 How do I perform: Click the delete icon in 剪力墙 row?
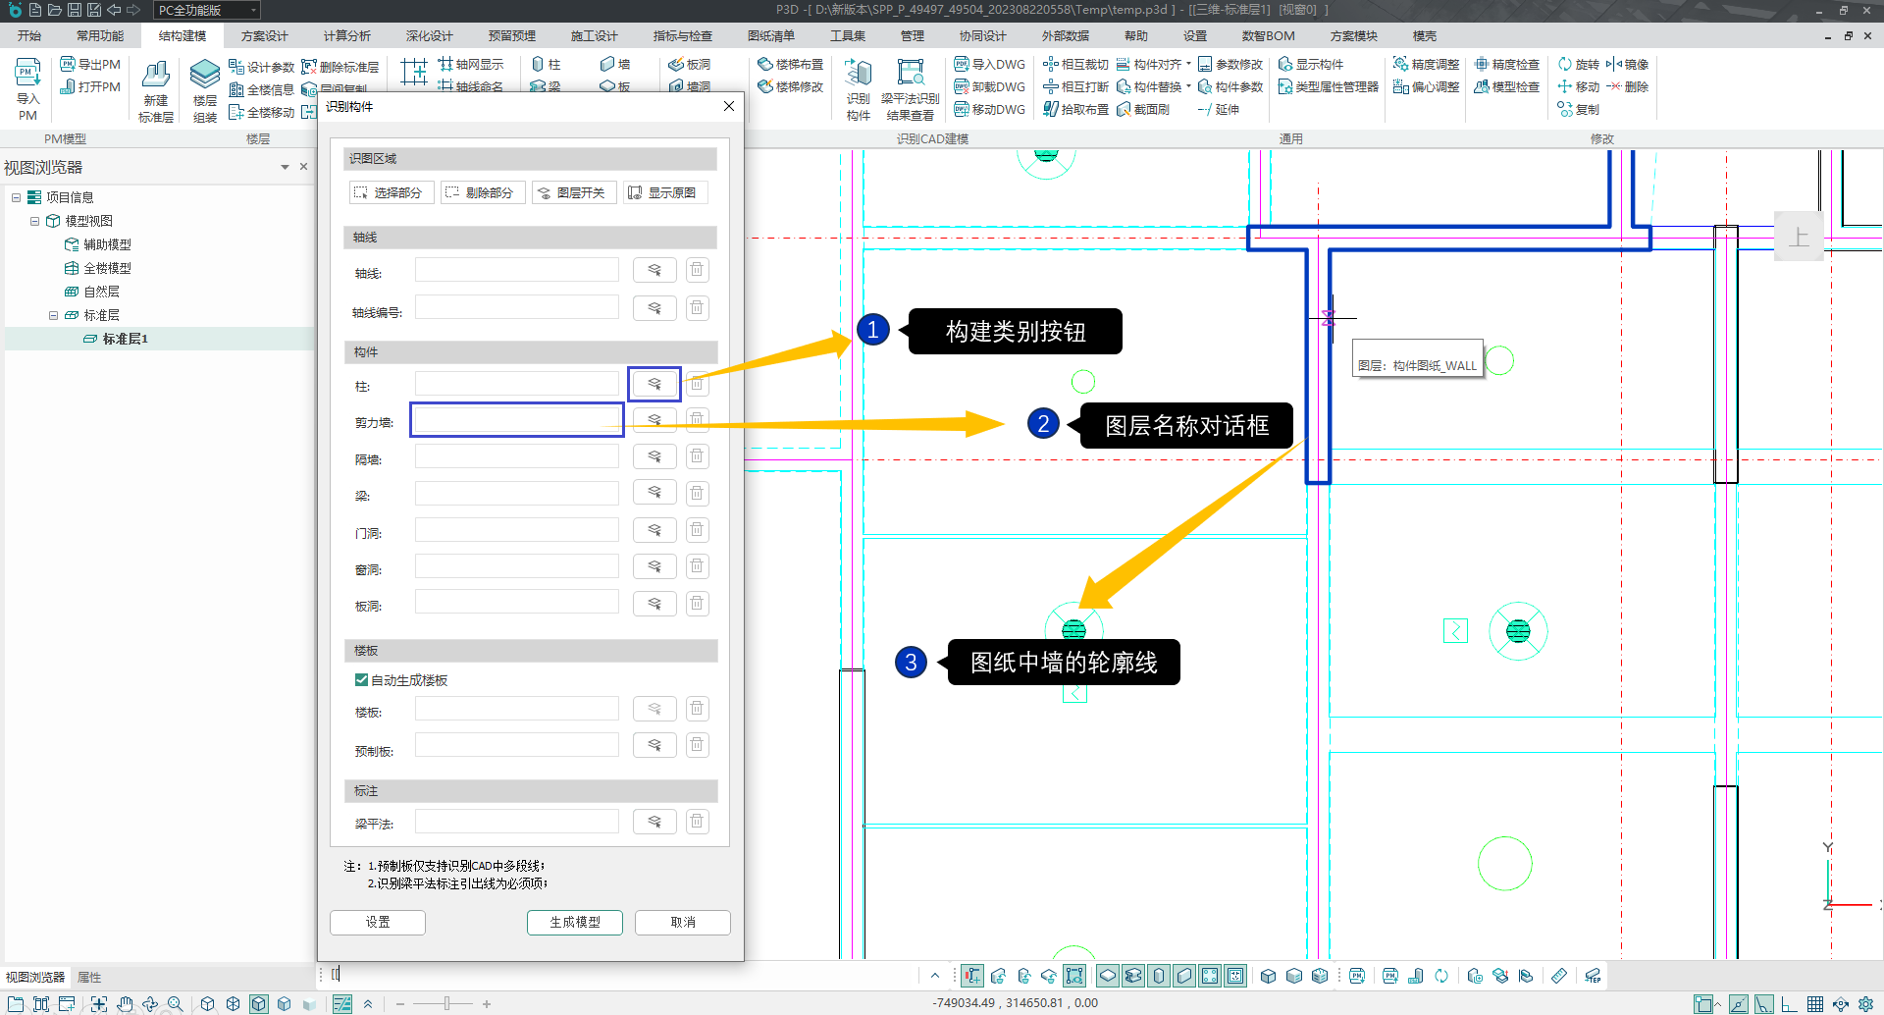coord(697,420)
